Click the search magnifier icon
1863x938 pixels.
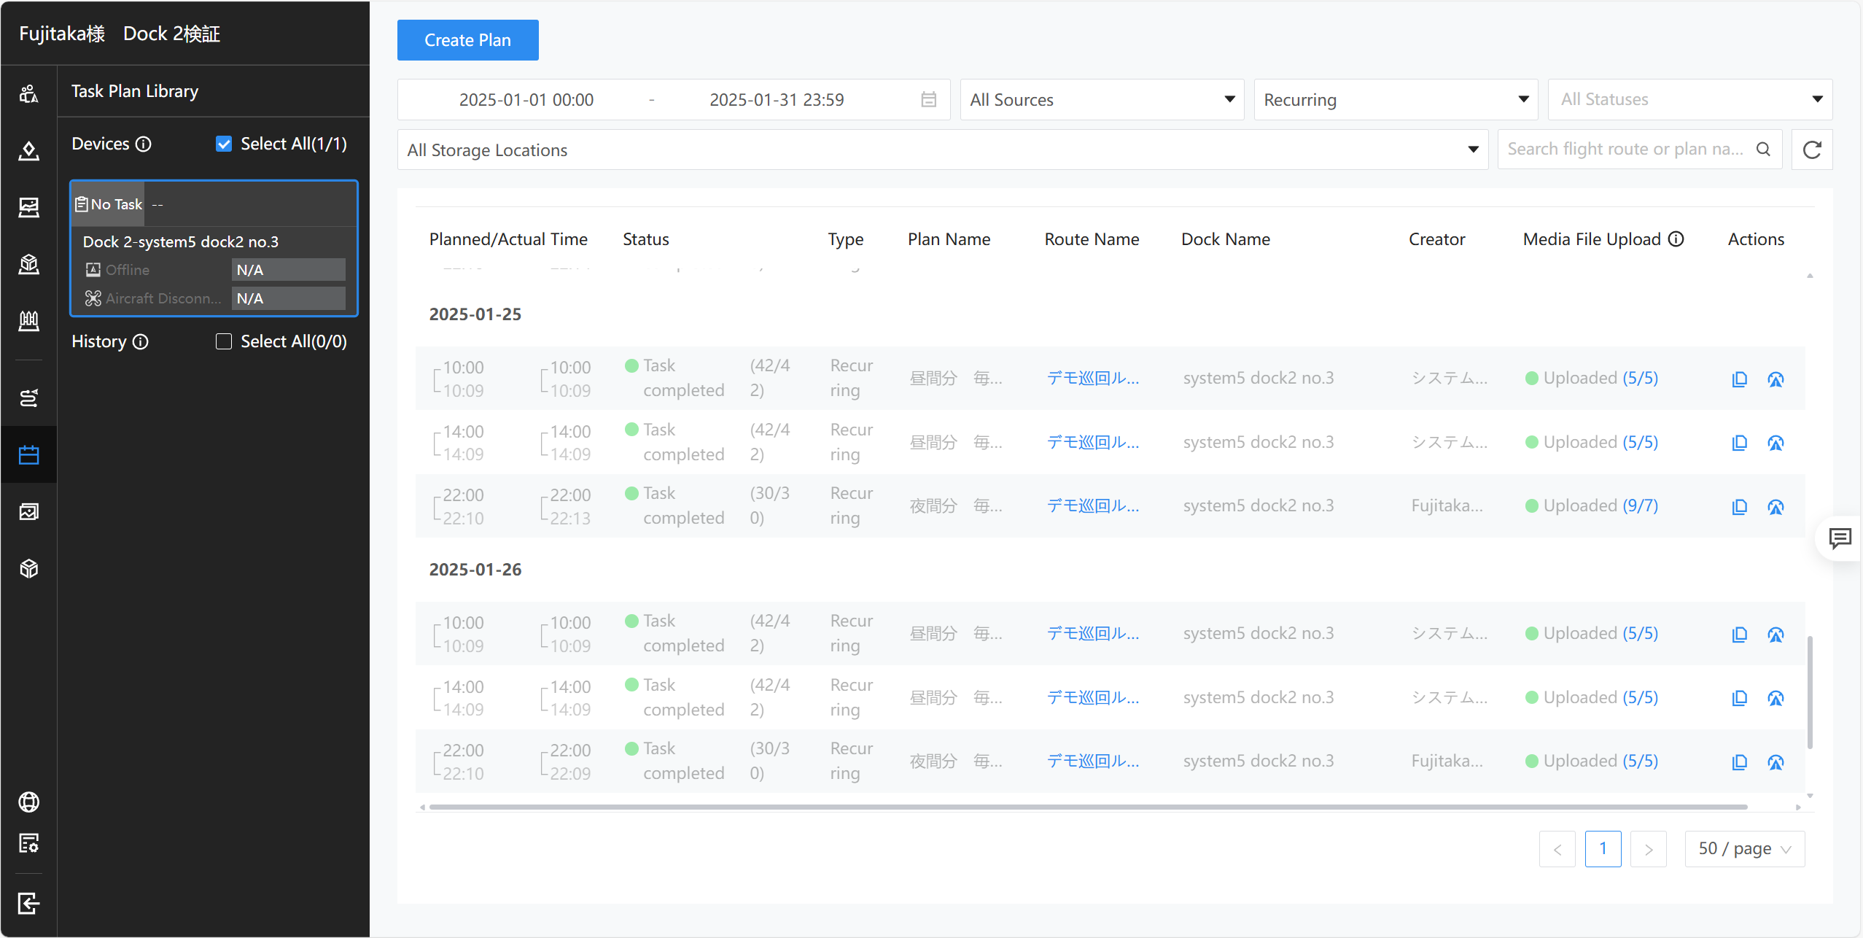pyautogui.click(x=1763, y=150)
